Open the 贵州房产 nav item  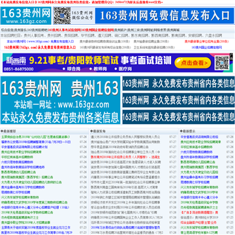120,30
